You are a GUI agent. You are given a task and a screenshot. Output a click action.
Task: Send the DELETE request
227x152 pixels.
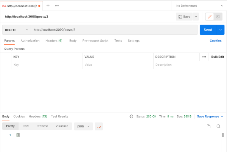pos(208,30)
